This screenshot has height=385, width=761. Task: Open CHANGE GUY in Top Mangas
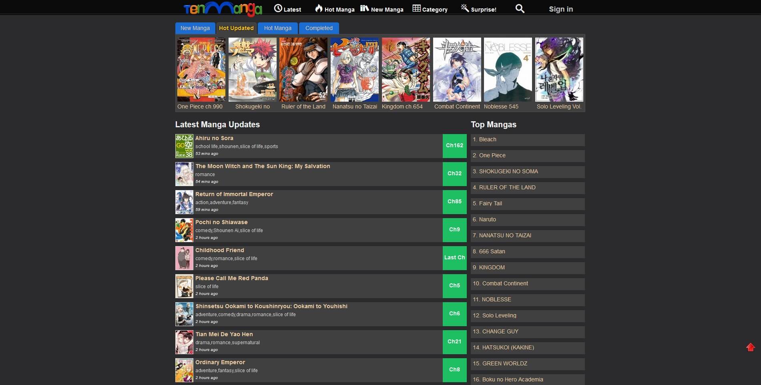528,332
